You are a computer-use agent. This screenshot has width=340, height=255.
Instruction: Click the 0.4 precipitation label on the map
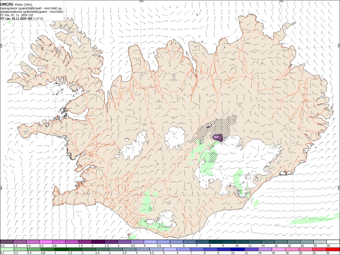click(216, 137)
